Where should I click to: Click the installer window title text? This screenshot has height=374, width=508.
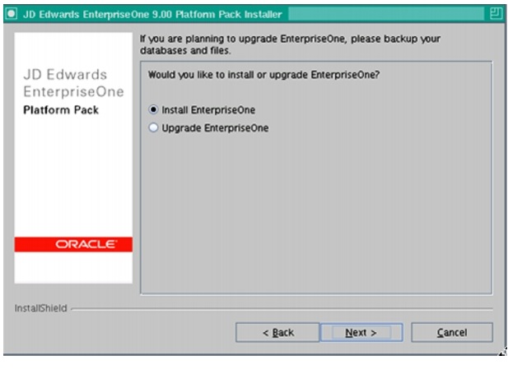pos(152,14)
